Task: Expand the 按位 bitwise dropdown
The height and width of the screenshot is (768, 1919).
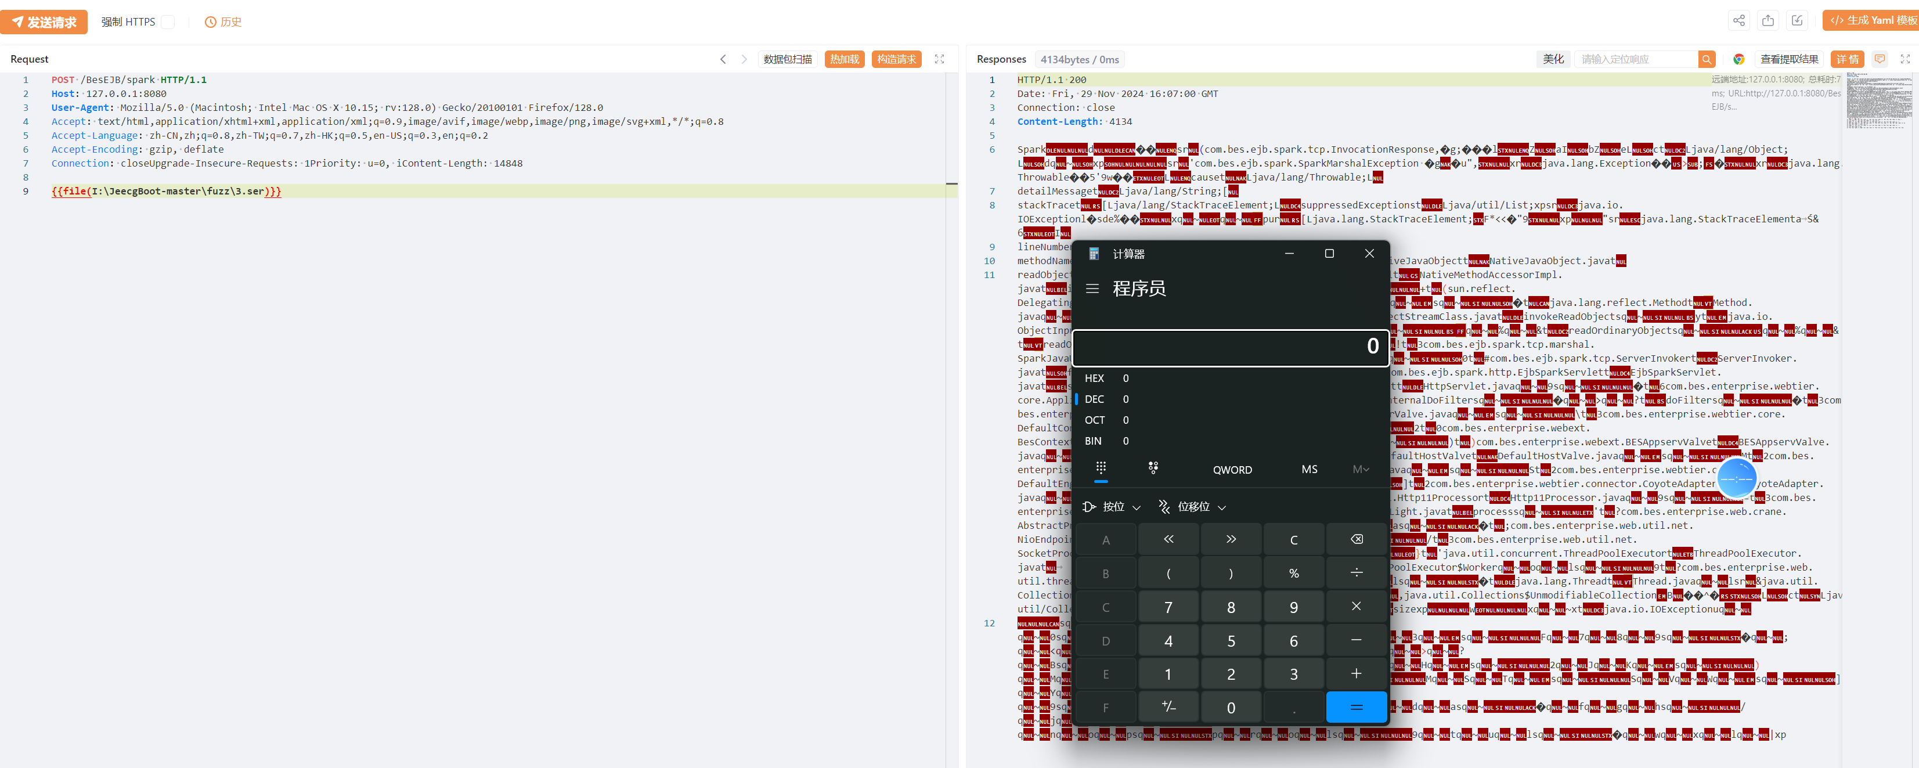Action: (1112, 507)
